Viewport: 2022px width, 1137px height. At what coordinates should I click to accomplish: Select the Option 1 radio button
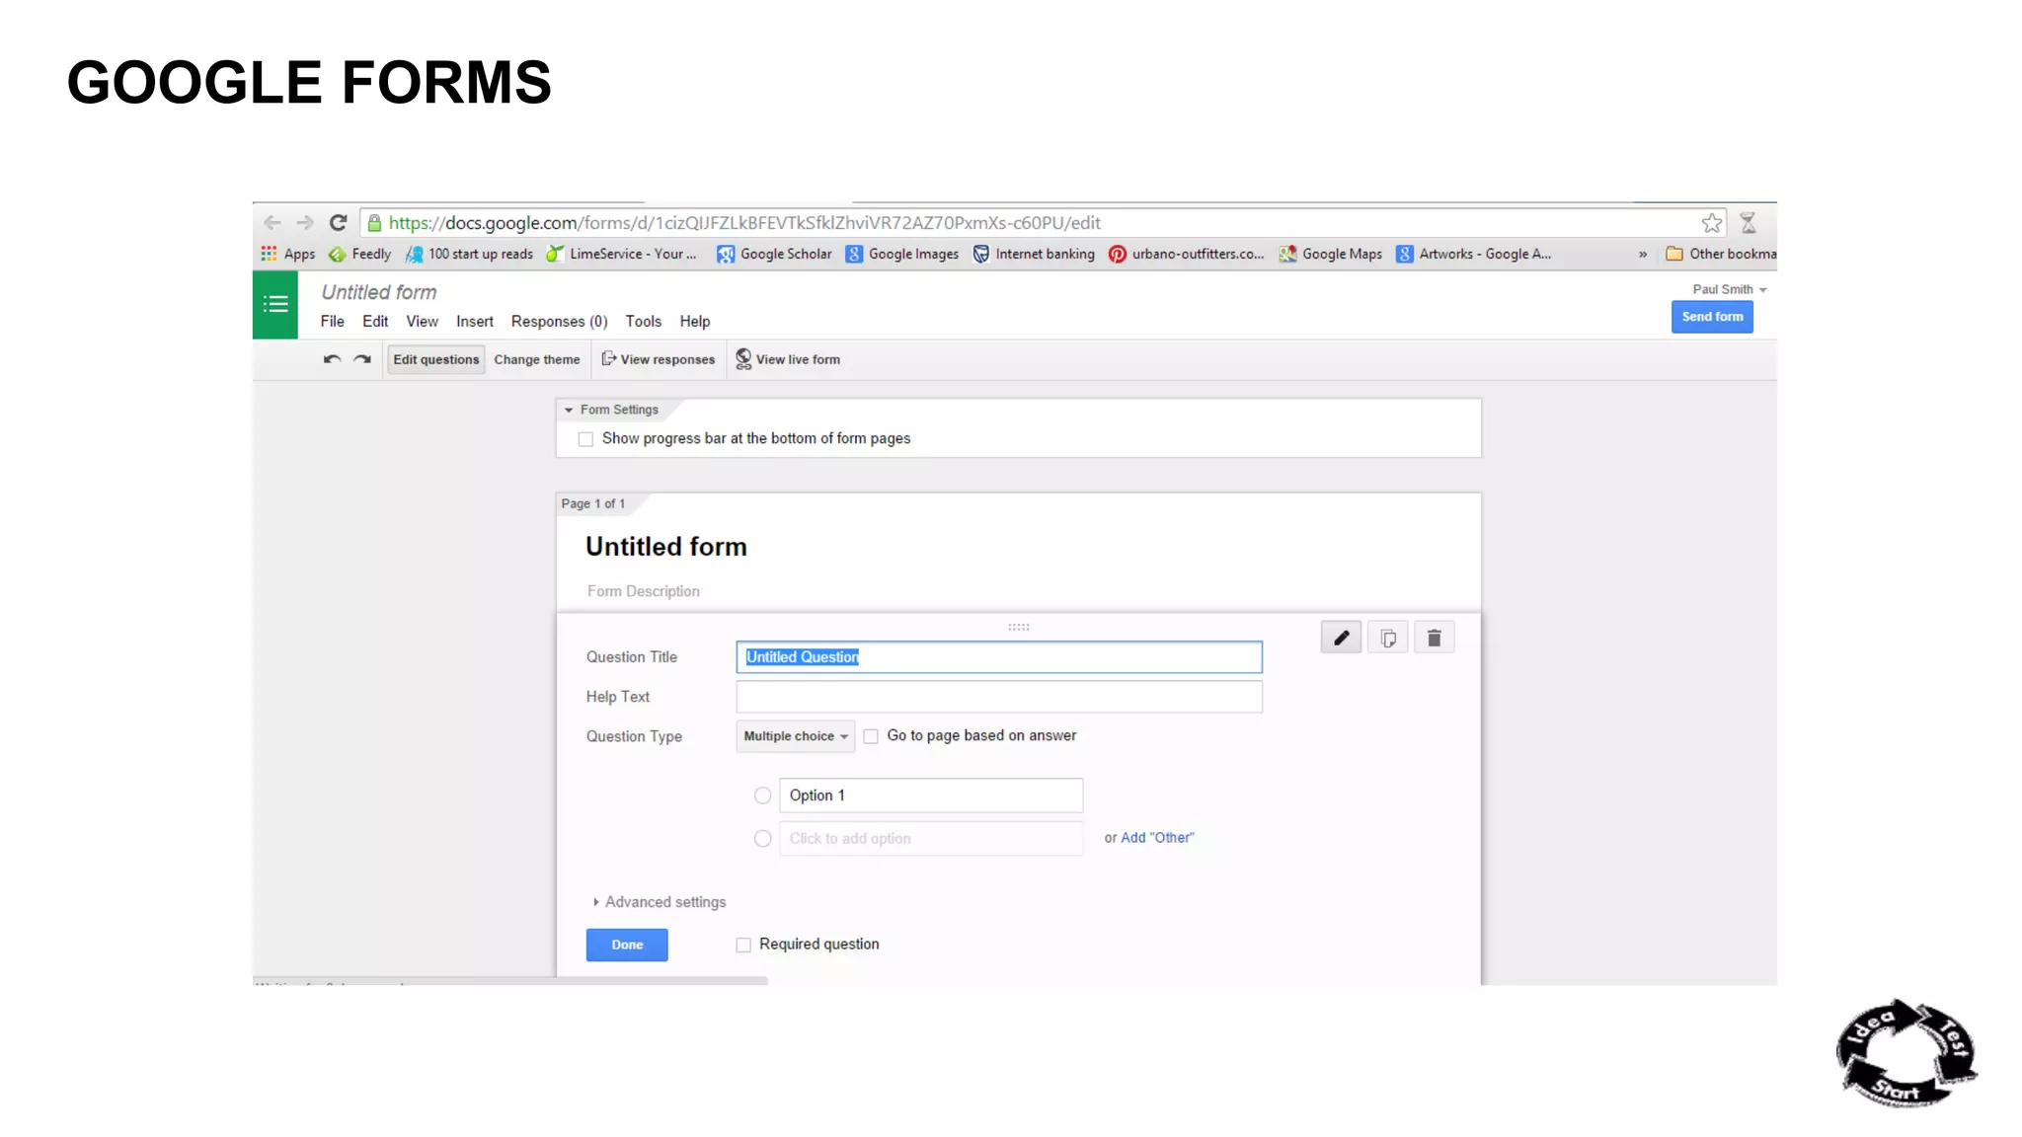[762, 796]
